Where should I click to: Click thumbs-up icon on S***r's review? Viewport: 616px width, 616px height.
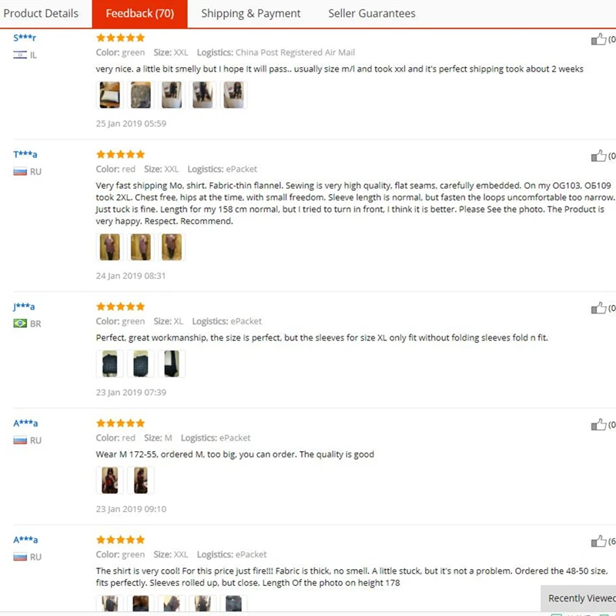click(x=598, y=39)
